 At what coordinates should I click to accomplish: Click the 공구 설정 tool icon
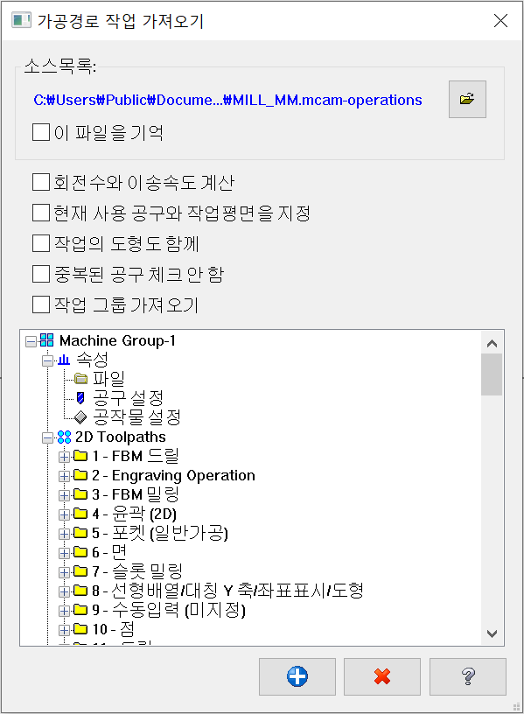pos(80,398)
